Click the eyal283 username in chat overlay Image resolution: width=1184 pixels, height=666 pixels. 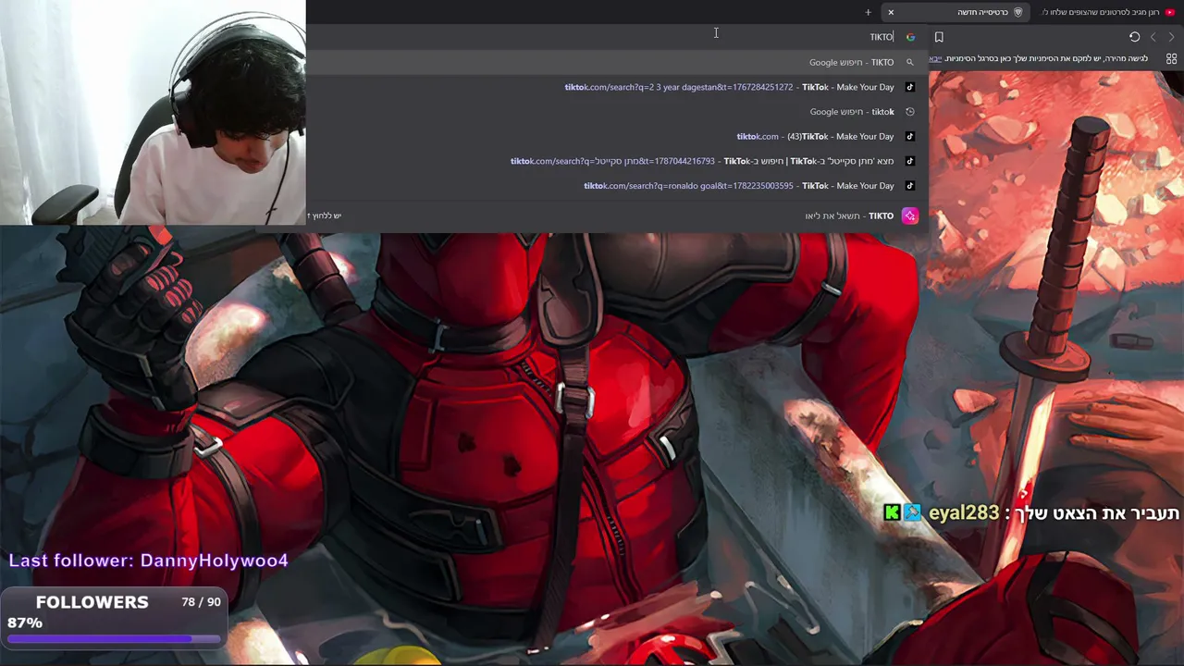(964, 512)
